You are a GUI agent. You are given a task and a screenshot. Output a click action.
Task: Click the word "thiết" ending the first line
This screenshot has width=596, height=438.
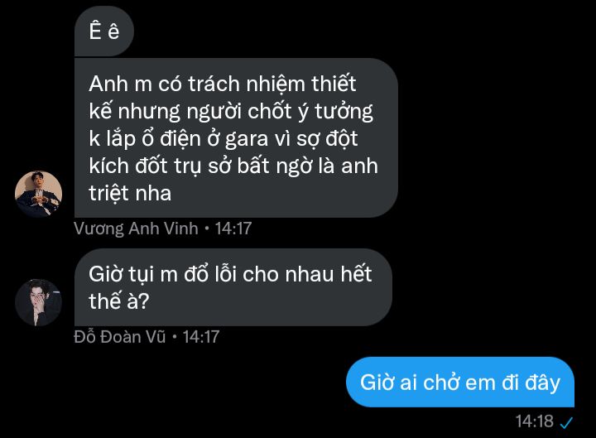coord(334,84)
